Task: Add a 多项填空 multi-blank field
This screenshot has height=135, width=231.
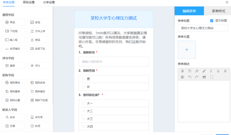Action: click(x=13, y=49)
